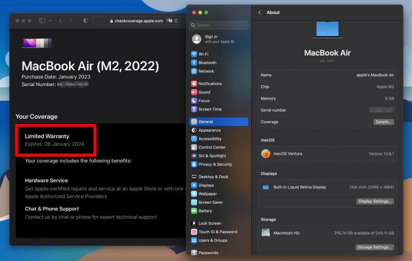Select the Sound speaker icon

pyautogui.click(x=194, y=92)
